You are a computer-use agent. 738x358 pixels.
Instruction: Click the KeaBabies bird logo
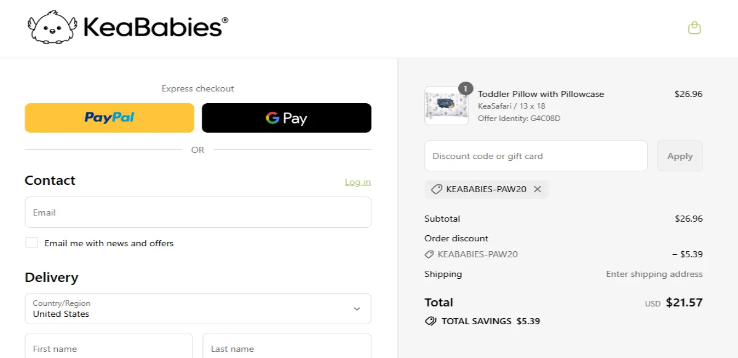point(53,28)
